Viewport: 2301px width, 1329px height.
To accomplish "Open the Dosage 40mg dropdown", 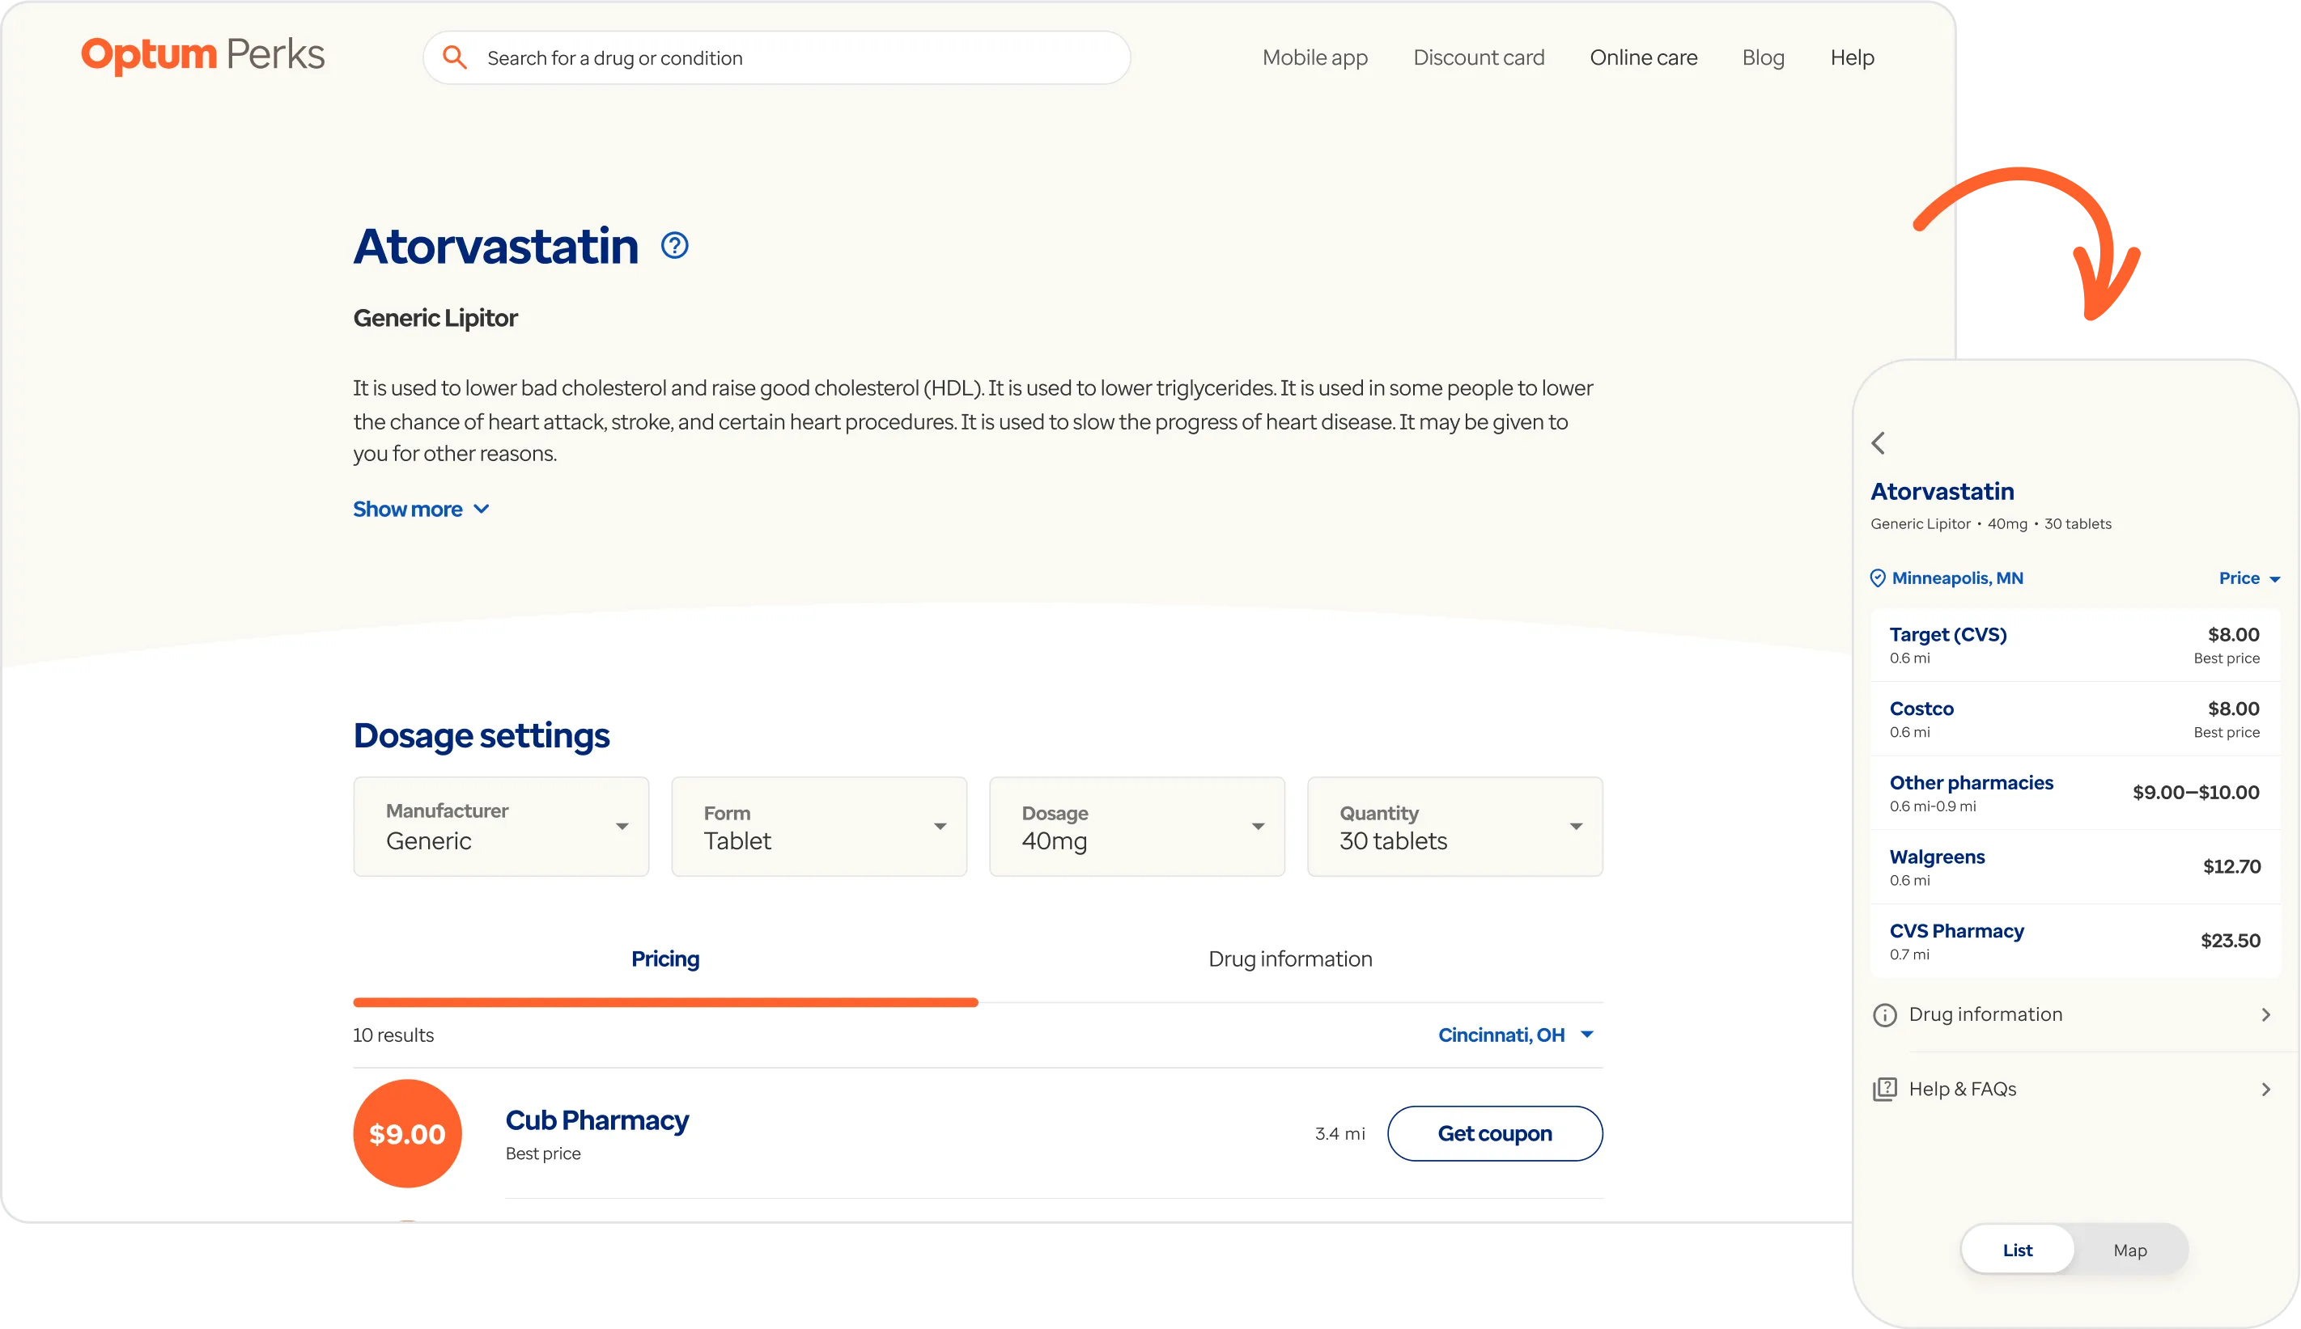I will pos(1137,827).
